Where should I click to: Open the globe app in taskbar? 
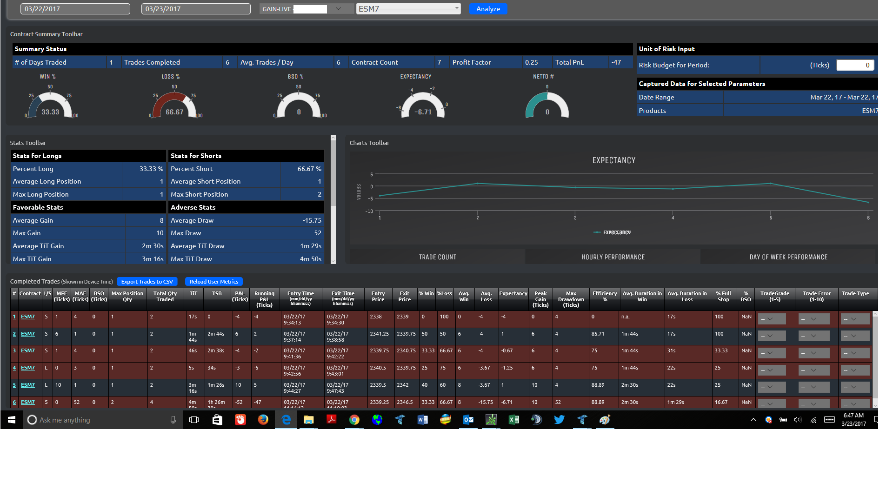tap(377, 420)
